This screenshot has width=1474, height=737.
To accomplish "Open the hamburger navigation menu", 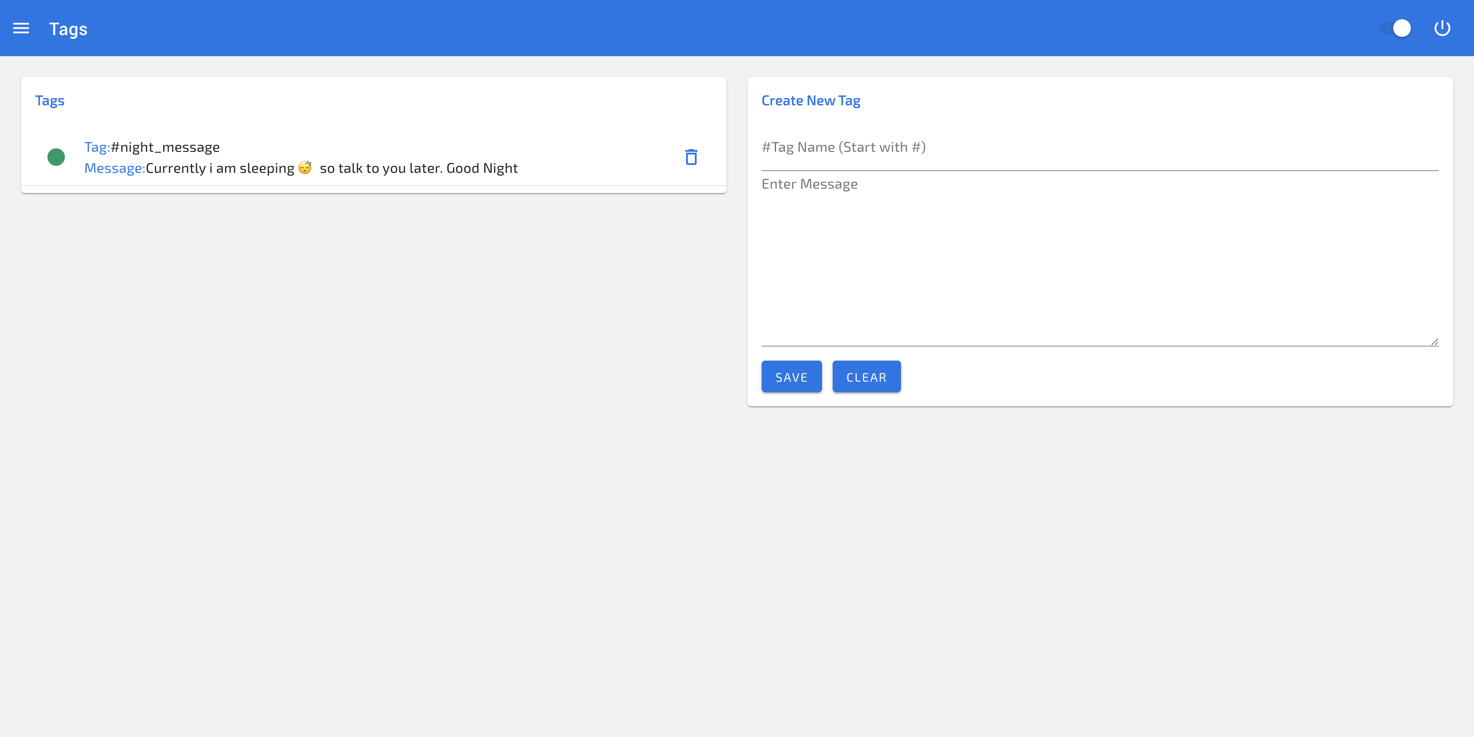I will point(21,28).
